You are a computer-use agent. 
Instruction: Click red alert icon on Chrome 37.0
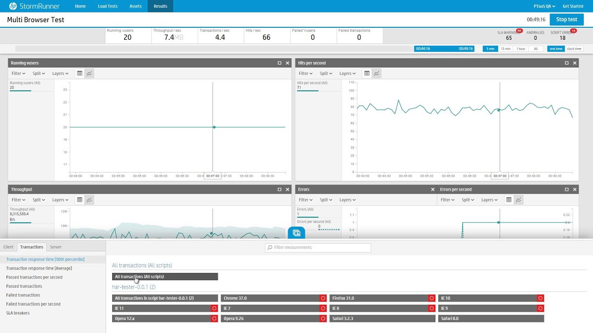click(323, 298)
